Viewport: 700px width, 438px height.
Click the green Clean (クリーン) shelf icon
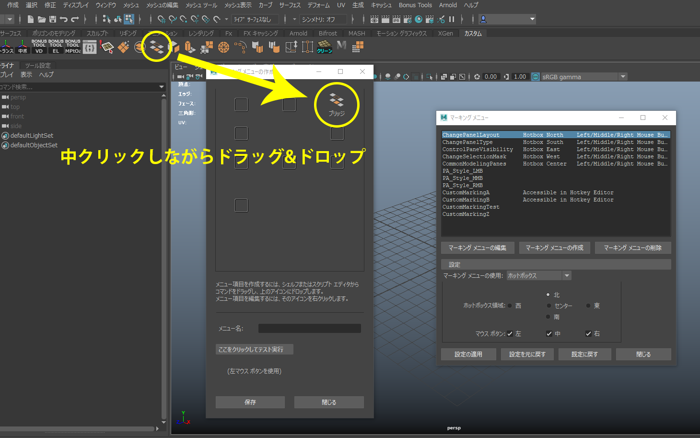[x=325, y=47]
